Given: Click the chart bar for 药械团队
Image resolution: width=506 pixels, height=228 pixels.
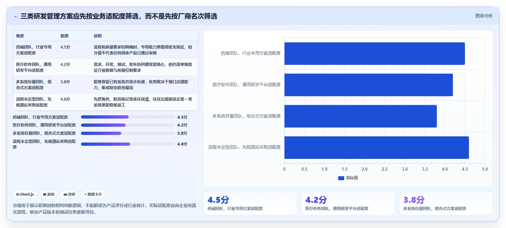Looking at the screenshot, I should 374,53.
